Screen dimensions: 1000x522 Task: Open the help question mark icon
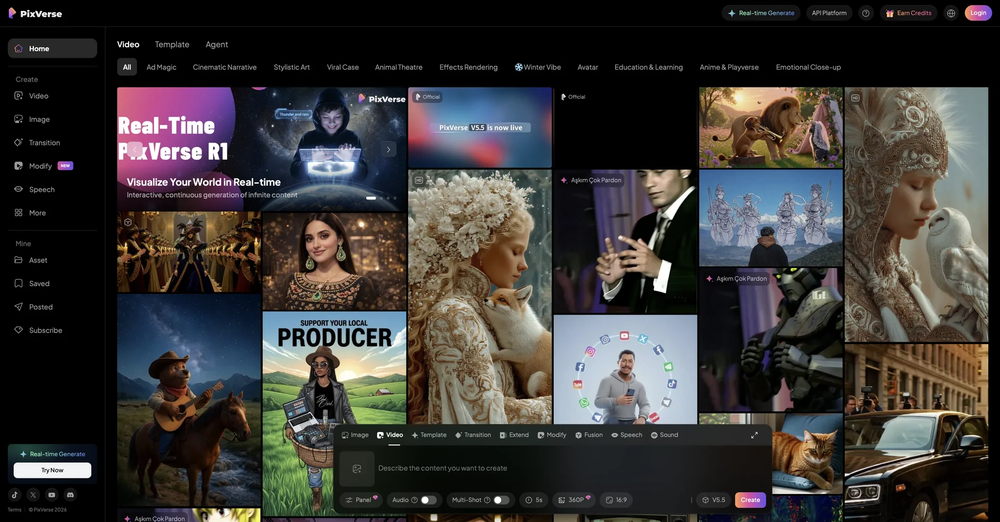pyautogui.click(x=866, y=13)
